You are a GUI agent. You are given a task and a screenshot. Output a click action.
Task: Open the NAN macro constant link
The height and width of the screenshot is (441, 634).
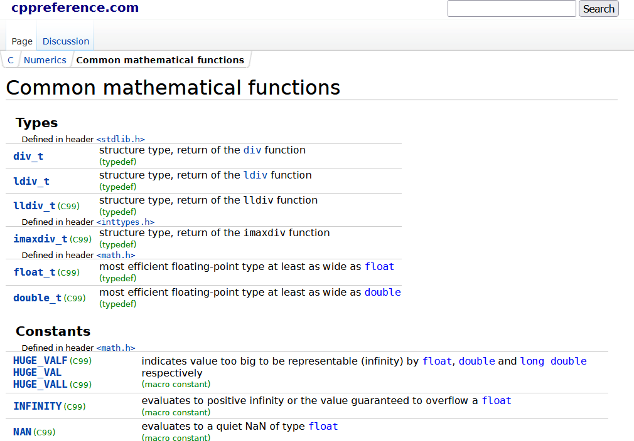coord(22,432)
